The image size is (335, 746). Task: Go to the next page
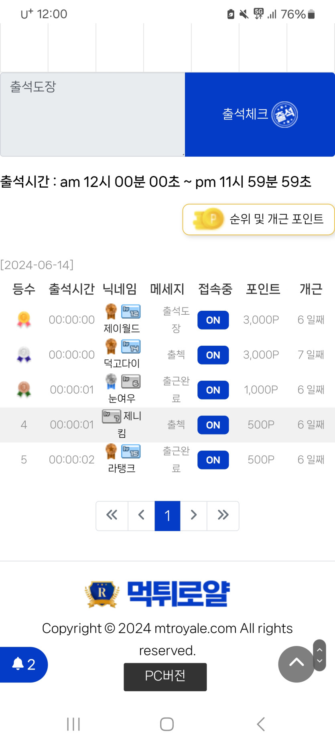click(193, 516)
